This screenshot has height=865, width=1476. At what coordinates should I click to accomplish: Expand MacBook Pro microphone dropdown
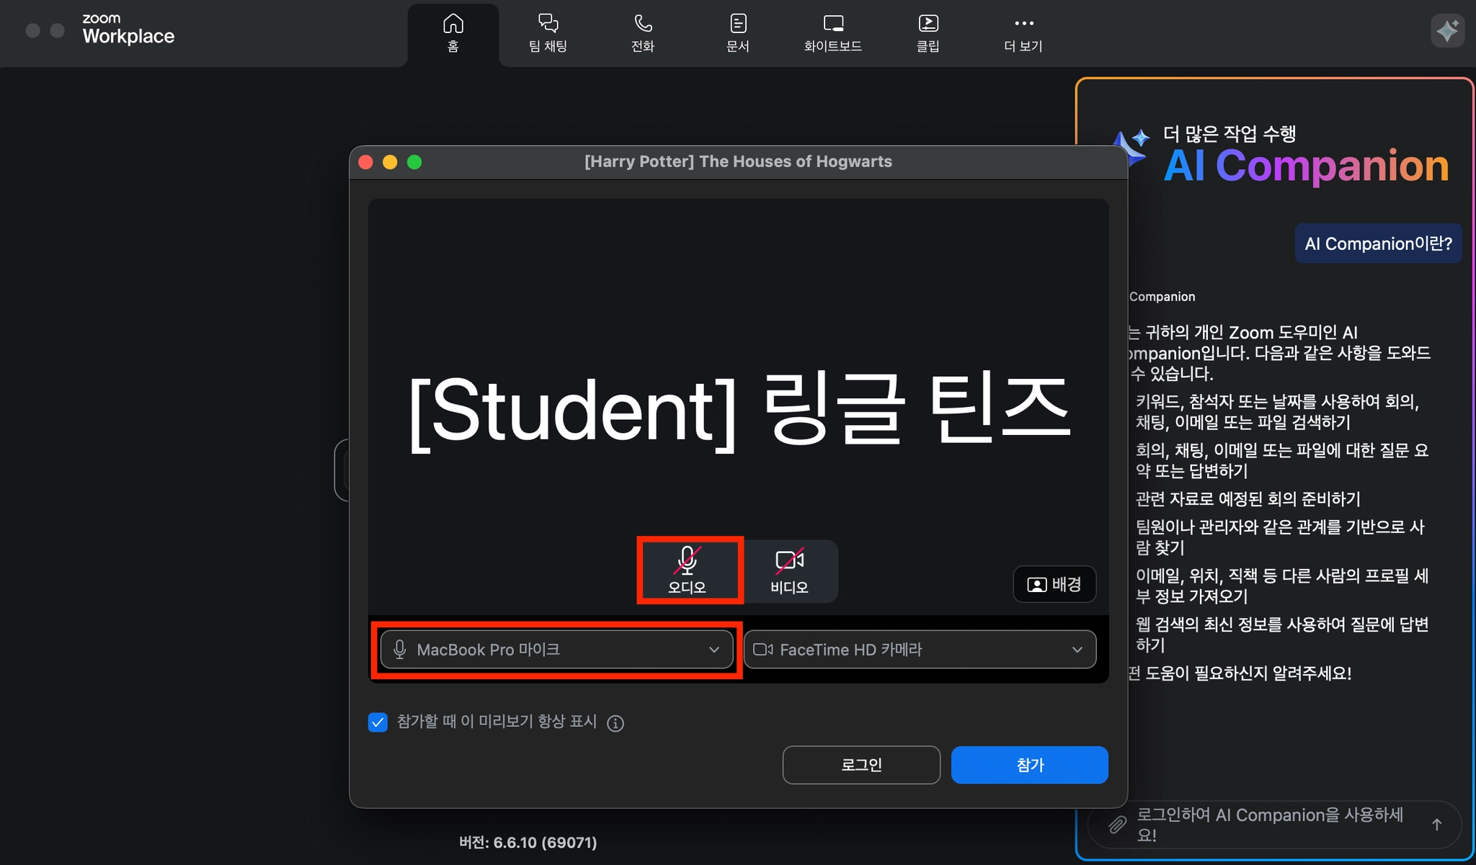[556, 650]
